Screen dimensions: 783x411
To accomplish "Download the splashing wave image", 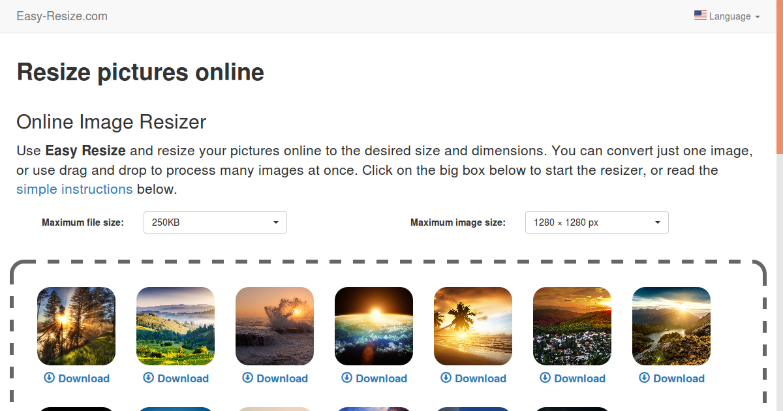I will pos(275,378).
